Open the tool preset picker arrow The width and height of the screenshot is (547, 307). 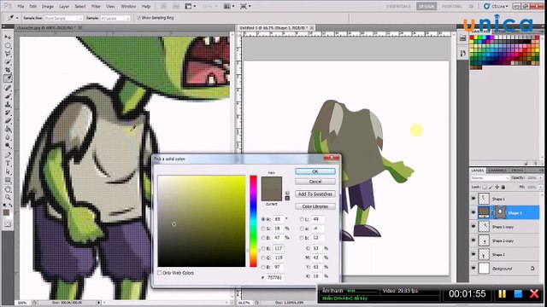click(17, 18)
